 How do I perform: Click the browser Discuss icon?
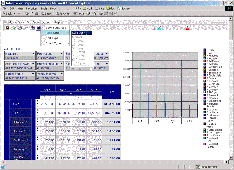click(x=116, y=13)
